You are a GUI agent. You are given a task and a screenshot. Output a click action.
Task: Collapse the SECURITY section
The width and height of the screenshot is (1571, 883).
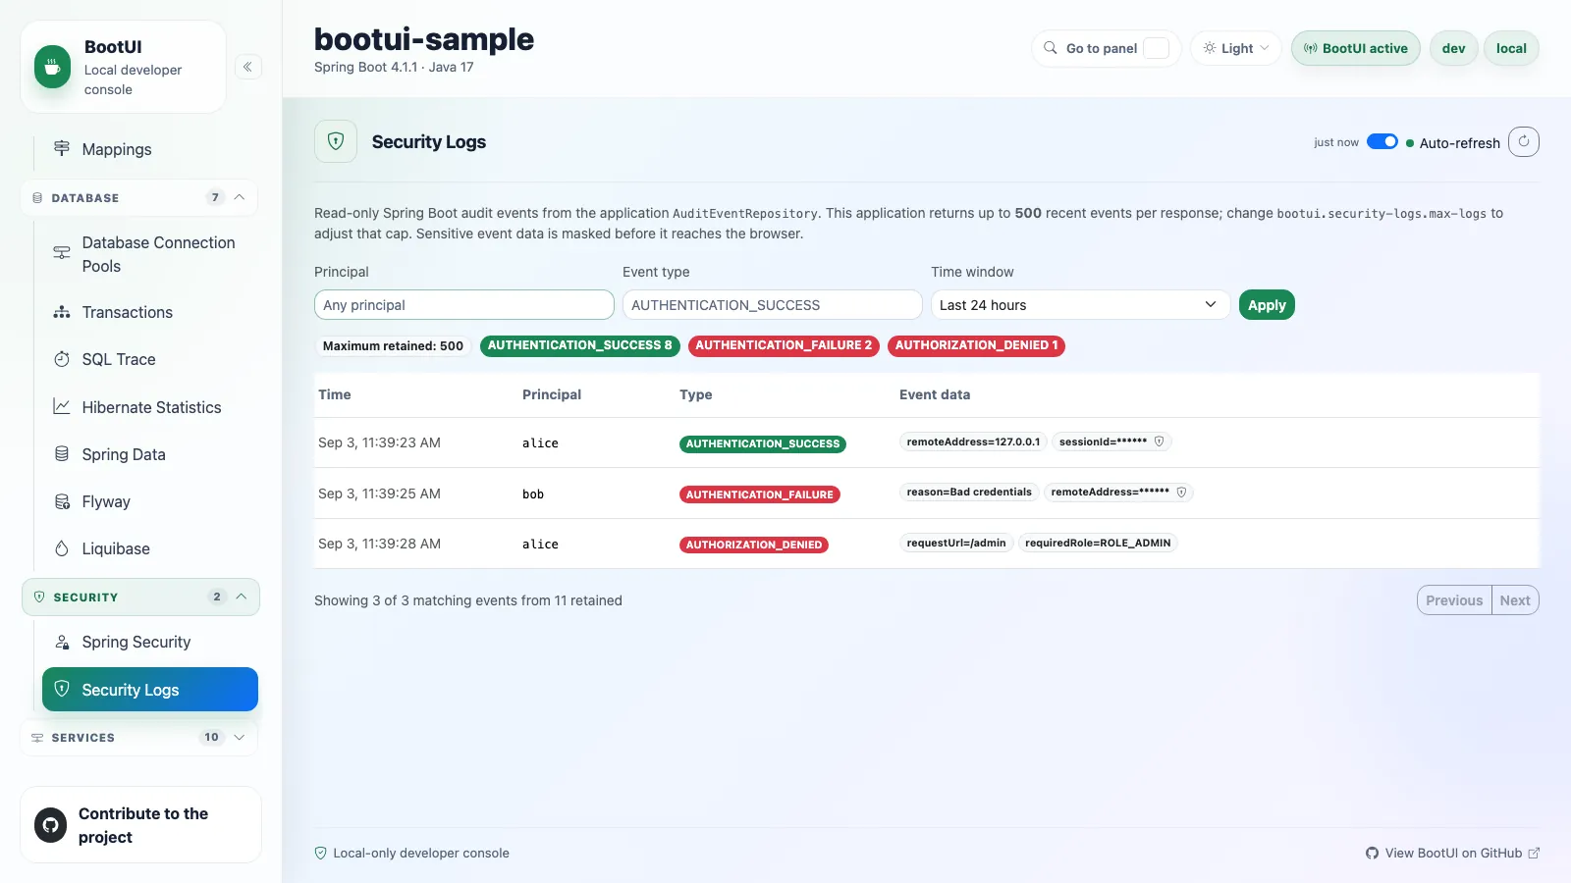coord(140,597)
